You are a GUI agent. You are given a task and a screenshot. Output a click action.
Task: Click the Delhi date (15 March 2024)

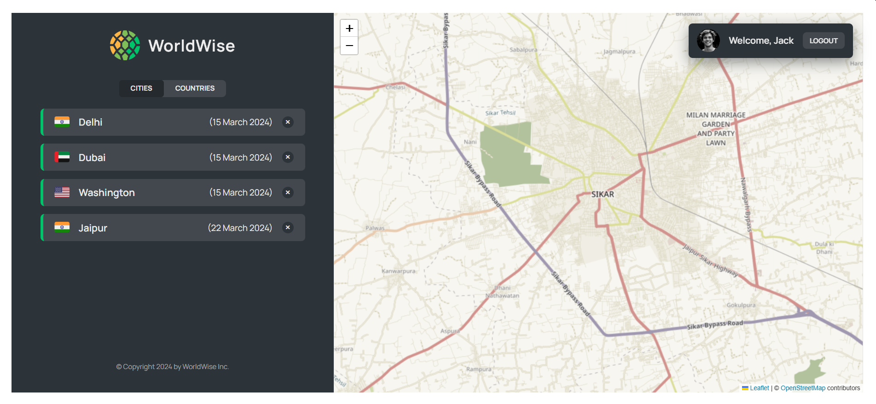pos(241,122)
